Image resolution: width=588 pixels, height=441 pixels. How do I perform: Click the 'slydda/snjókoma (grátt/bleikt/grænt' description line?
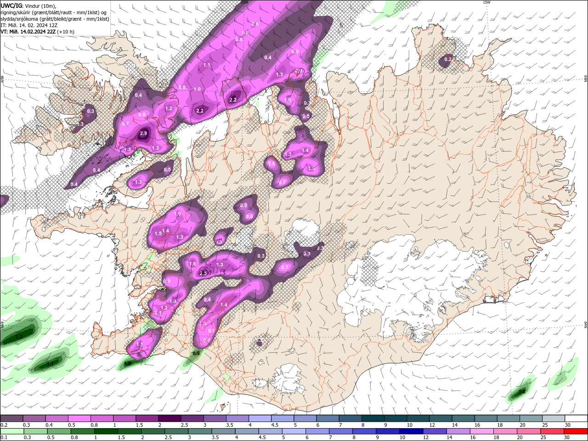click(55, 19)
